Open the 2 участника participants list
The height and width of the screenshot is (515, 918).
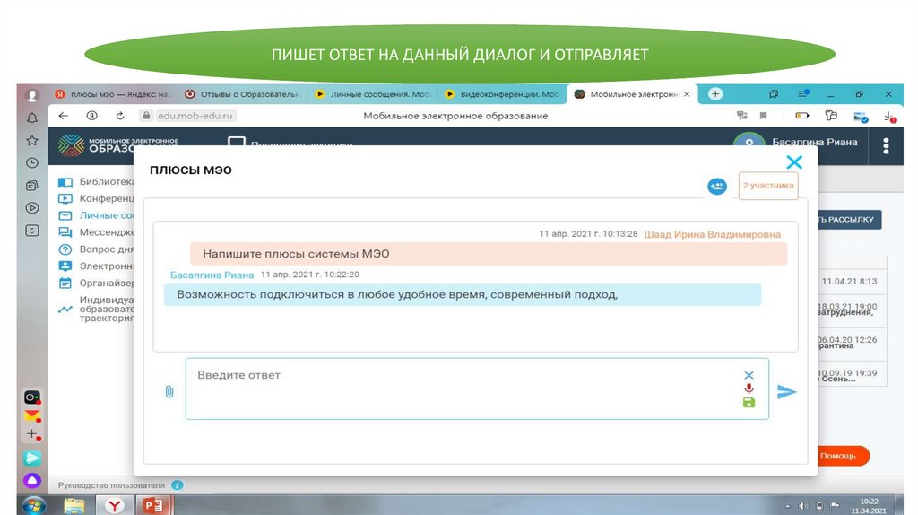[768, 186]
